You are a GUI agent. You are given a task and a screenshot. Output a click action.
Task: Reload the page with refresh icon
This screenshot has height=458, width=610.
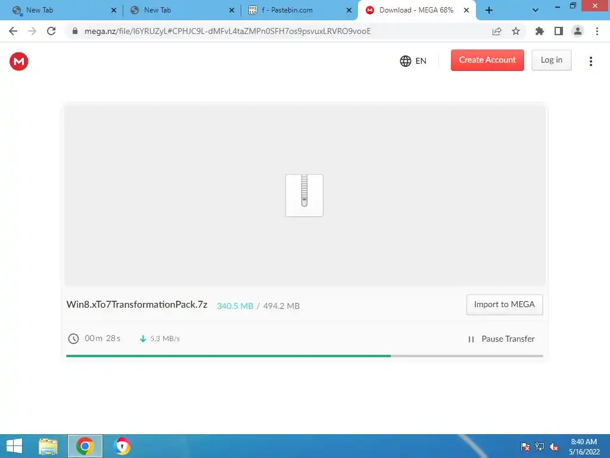[51, 31]
